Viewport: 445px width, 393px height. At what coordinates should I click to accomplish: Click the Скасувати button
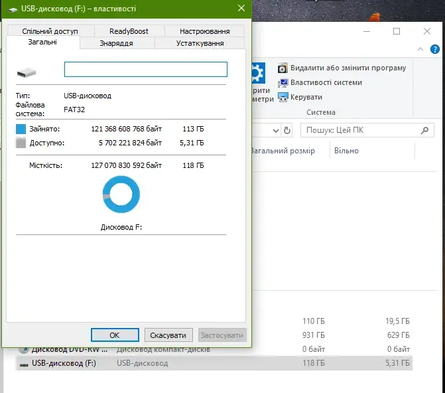(168, 335)
